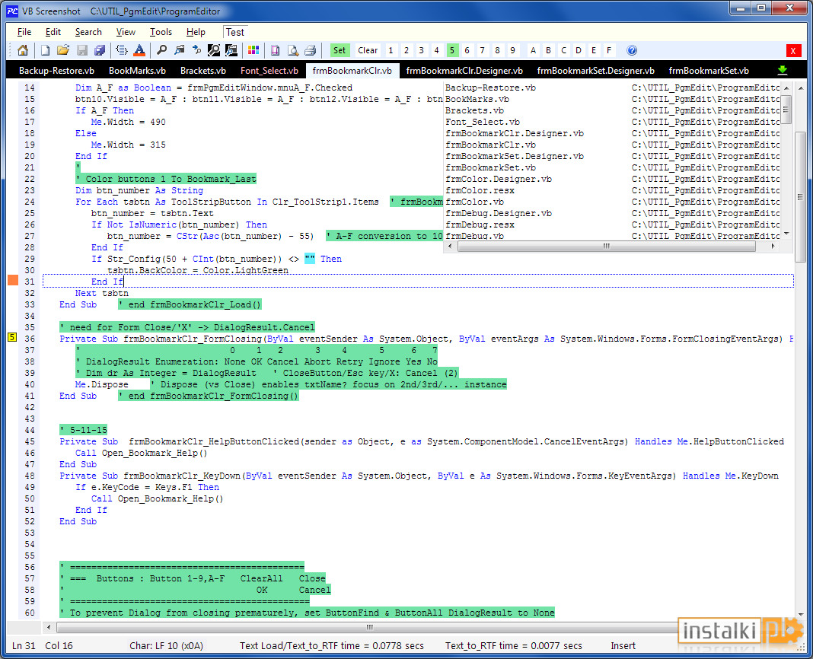The width and height of the screenshot is (813, 659).
Task: Click green download arrow at tab bar end
Action: 783,70
